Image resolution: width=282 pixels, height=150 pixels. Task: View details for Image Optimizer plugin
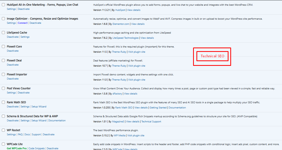coord(138,24)
